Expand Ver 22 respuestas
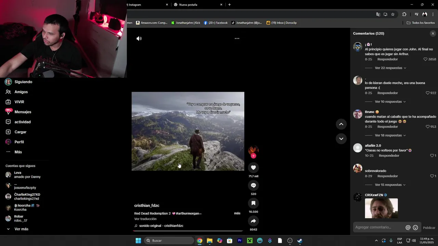This screenshot has height=246, width=438. tap(390, 68)
